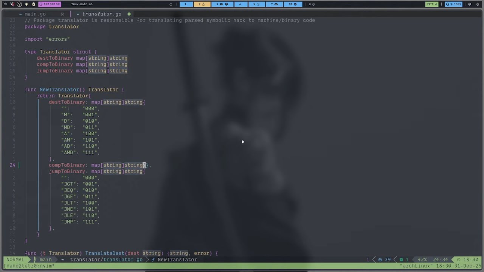The image size is (484, 272).
Task: Switch to main.go buffer tab
Action: pyautogui.click(x=35, y=14)
